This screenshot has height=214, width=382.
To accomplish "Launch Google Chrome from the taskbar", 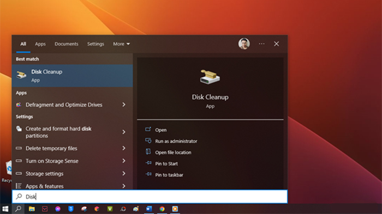I will pyautogui.click(x=162, y=209).
